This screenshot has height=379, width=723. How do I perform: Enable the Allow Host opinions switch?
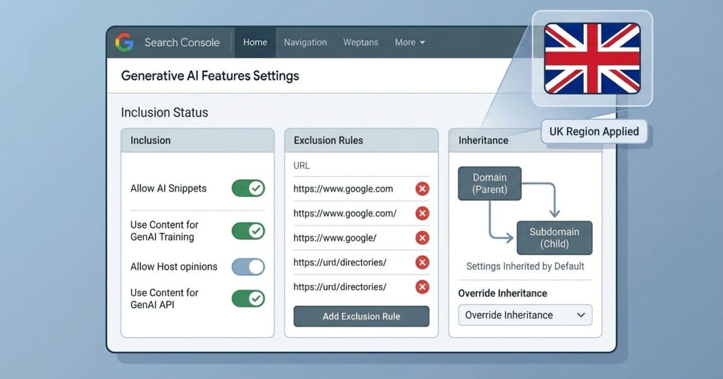tap(248, 267)
